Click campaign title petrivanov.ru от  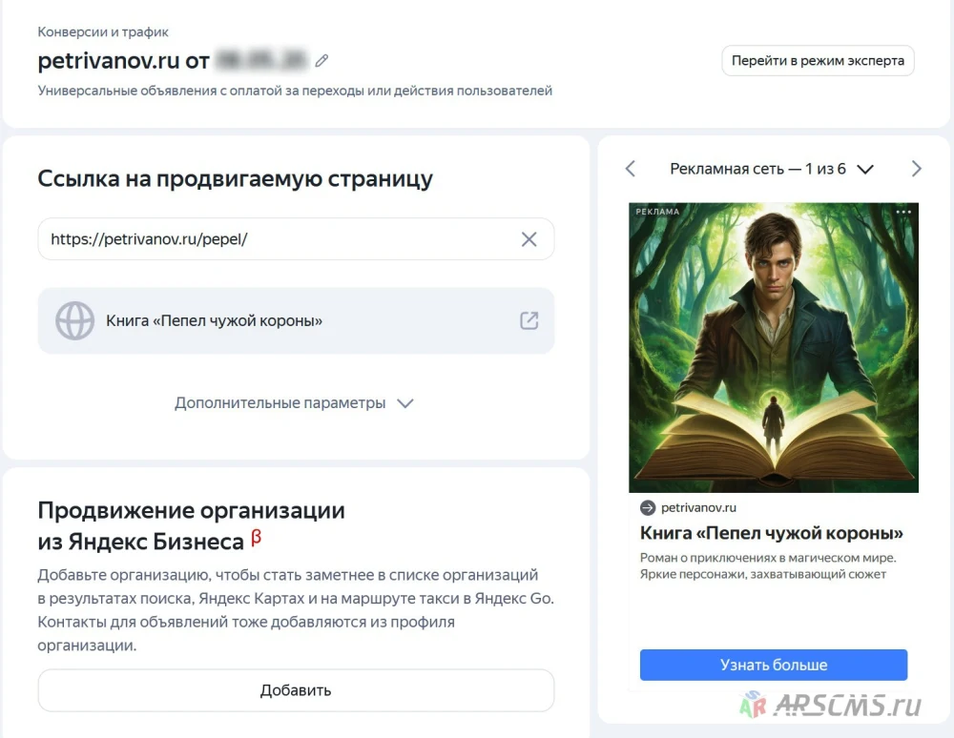tap(123, 60)
